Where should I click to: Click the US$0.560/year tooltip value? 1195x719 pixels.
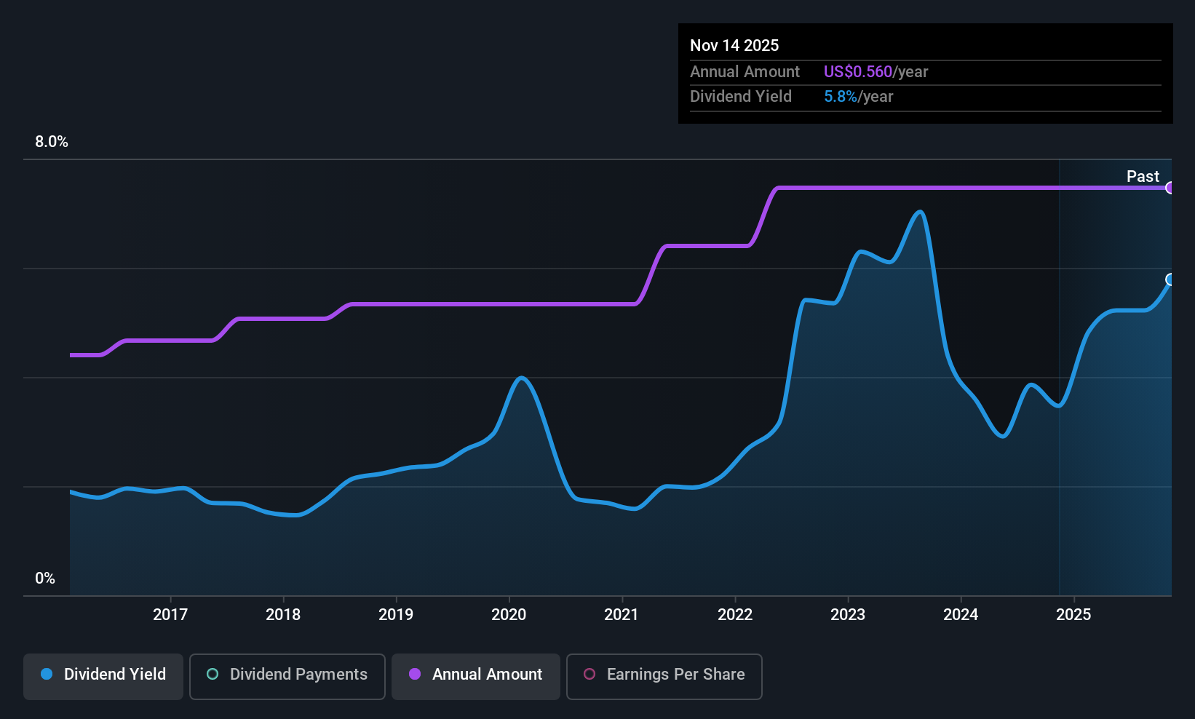[x=876, y=71]
